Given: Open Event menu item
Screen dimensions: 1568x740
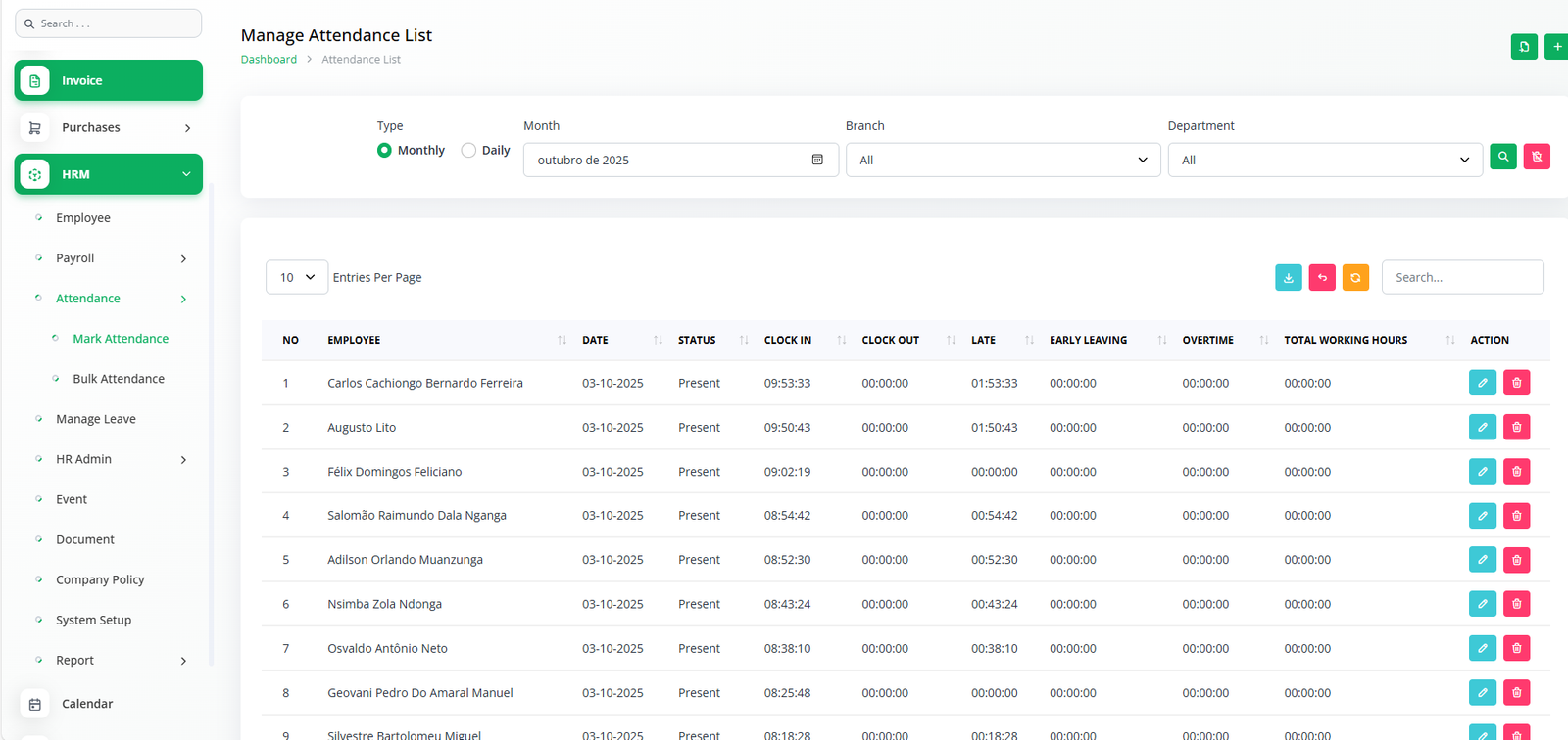Looking at the screenshot, I should [72, 499].
